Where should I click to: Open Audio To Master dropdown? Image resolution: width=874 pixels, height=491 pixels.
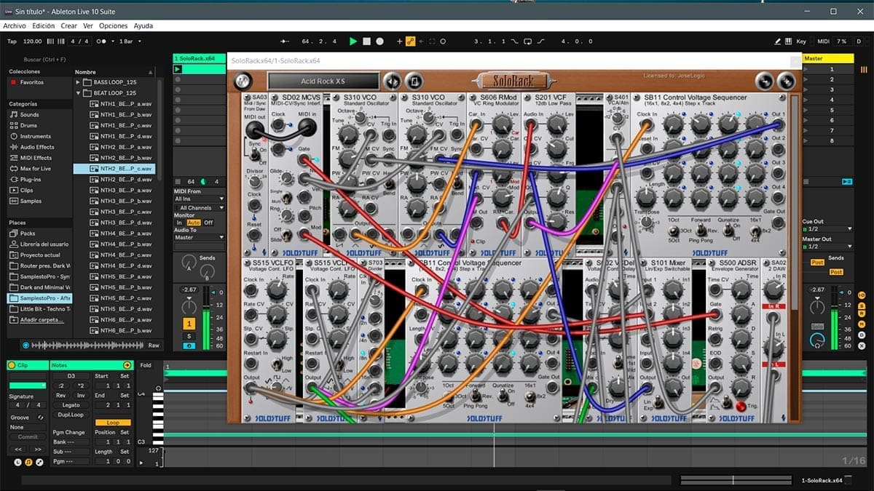[x=200, y=237]
